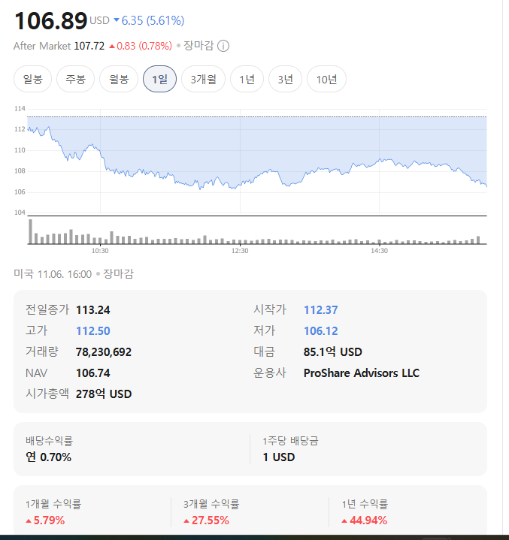The width and height of the screenshot is (509, 540).
Task: Click 3개월 수익률 value 27.55%
Action: tap(206, 520)
